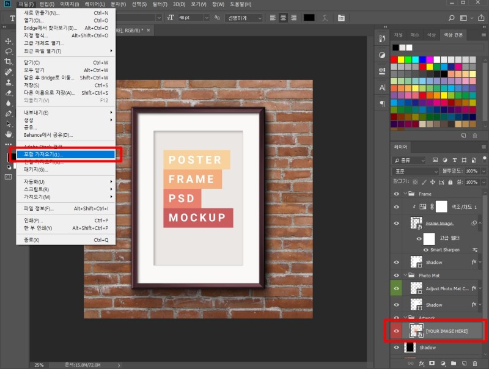
Task: Hide the Frame group layer
Action: pos(397,194)
